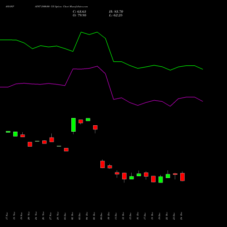The height and width of the screenshot is (227, 227).
Task: Select the 16 Dec date label
Action: [x=138, y=216]
